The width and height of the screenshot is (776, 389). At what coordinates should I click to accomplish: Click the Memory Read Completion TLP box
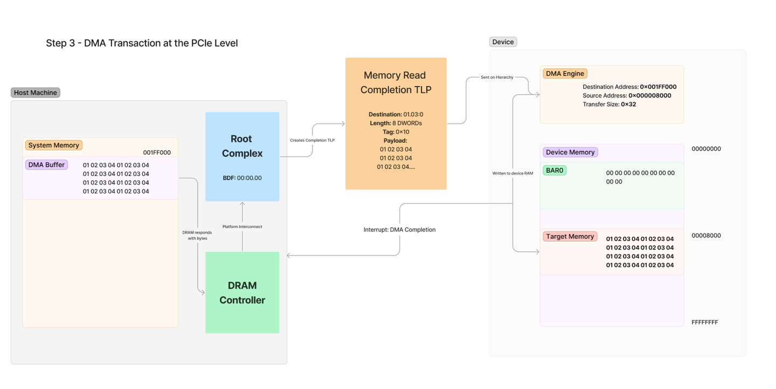pos(396,123)
